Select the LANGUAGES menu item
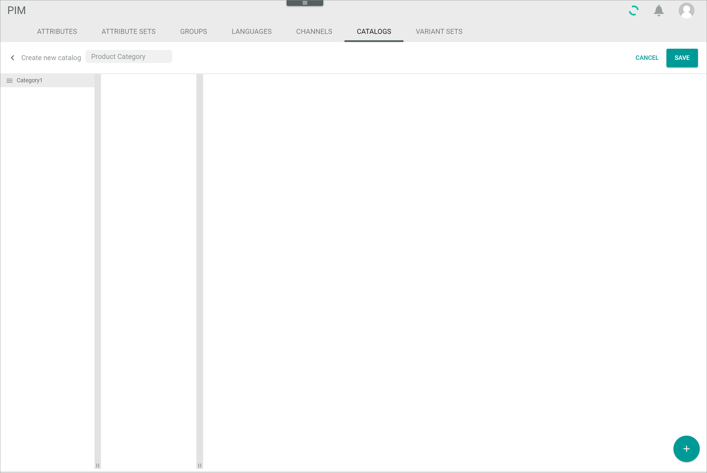707x473 pixels. (x=252, y=31)
